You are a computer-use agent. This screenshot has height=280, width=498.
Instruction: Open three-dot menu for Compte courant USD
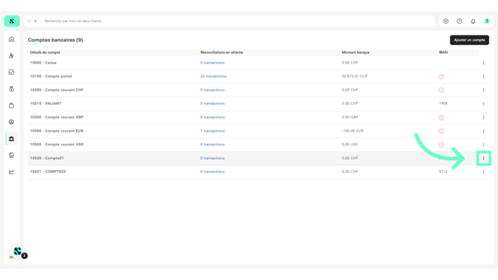coord(484,145)
